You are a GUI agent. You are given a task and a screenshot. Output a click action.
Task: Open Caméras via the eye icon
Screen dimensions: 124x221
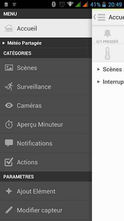[x=9, y=105]
